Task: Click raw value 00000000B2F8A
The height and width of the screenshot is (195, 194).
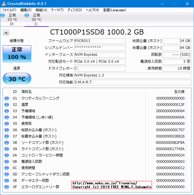Action: 170,143
